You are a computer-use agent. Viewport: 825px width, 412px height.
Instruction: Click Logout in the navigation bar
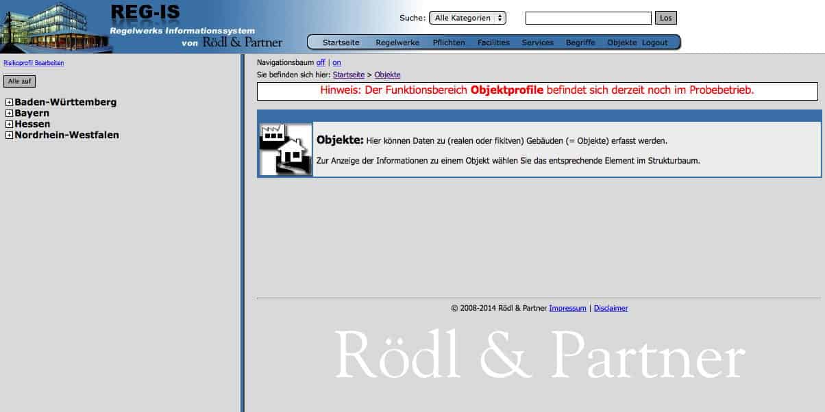pos(654,42)
